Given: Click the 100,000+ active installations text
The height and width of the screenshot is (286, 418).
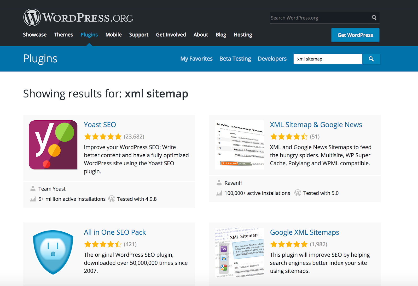Looking at the screenshot, I should point(257,193).
